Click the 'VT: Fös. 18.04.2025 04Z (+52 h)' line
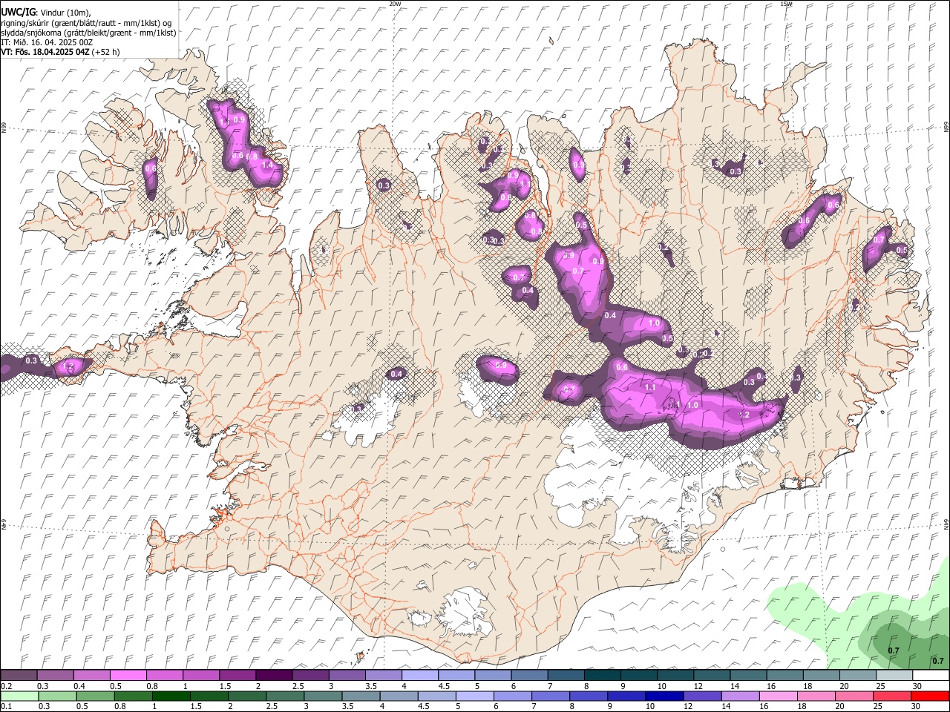This screenshot has width=950, height=712. click(x=60, y=52)
